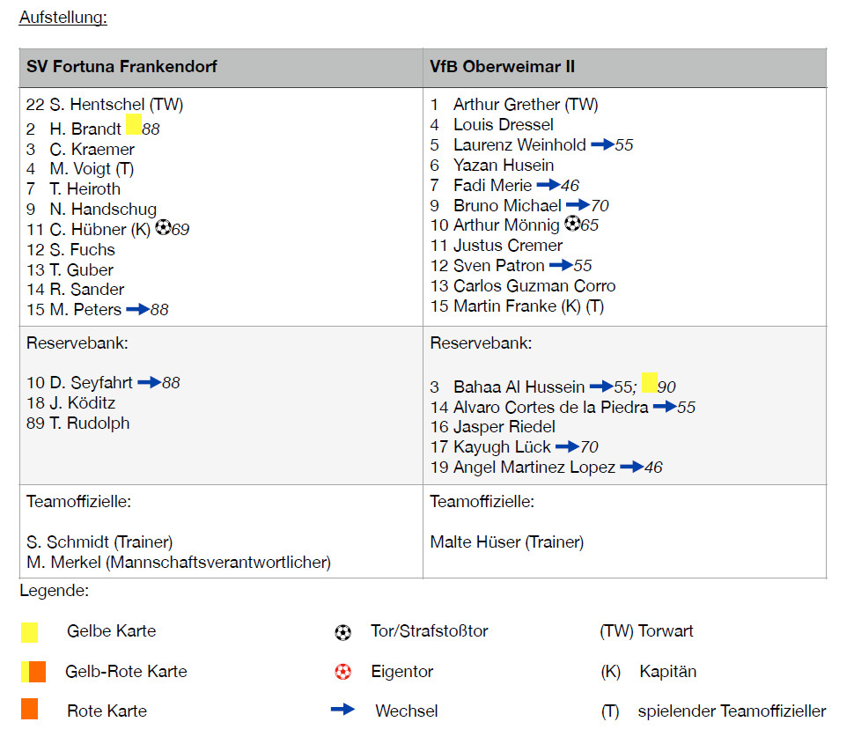
Task: Click the goal ball icon beside Arthur Mönnig
Action: [572, 224]
